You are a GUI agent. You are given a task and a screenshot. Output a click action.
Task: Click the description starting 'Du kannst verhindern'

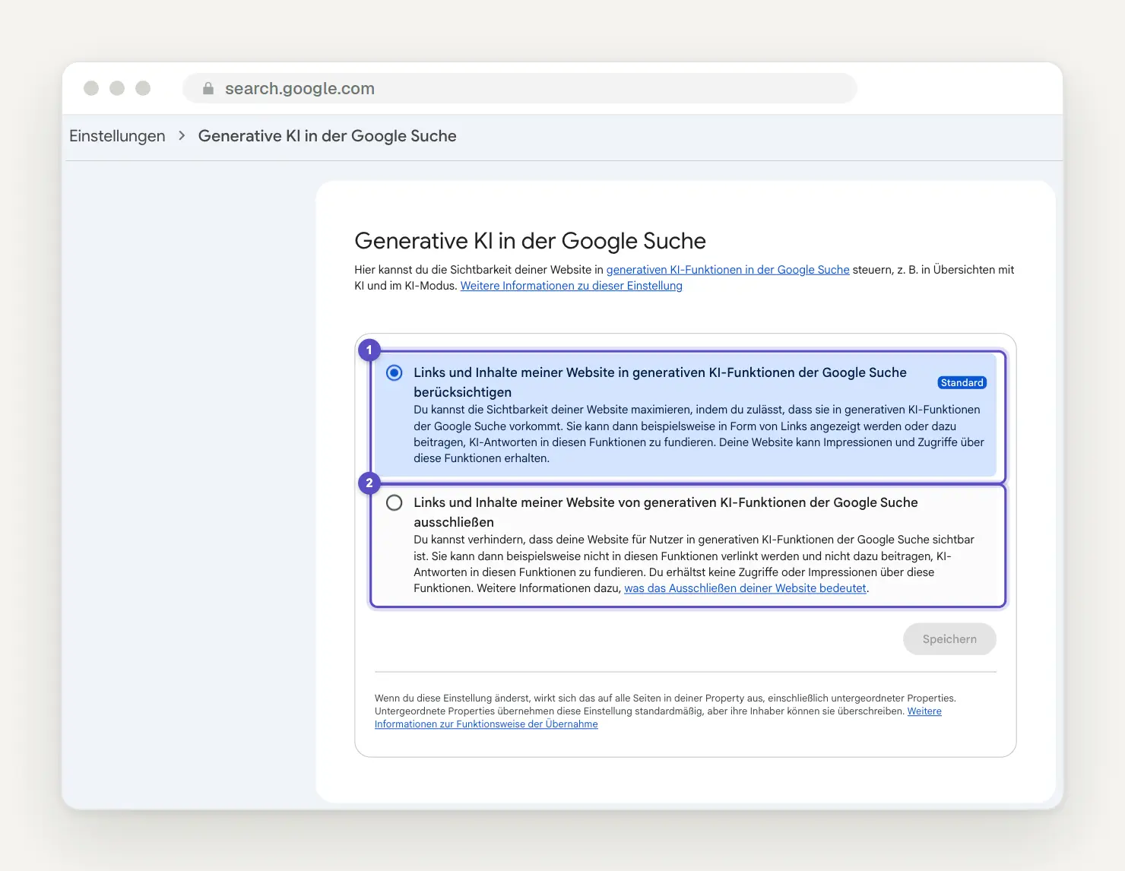coord(694,564)
